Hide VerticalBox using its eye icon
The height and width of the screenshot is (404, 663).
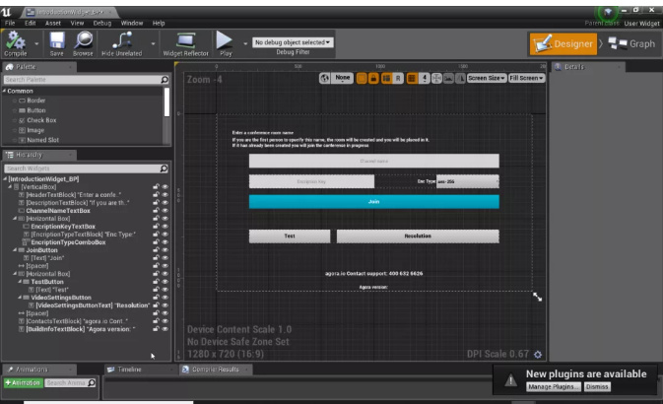coord(165,186)
